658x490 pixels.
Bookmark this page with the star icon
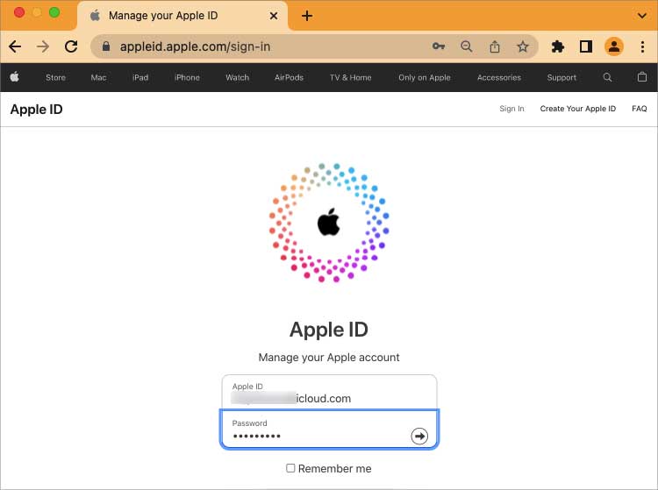click(x=523, y=46)
